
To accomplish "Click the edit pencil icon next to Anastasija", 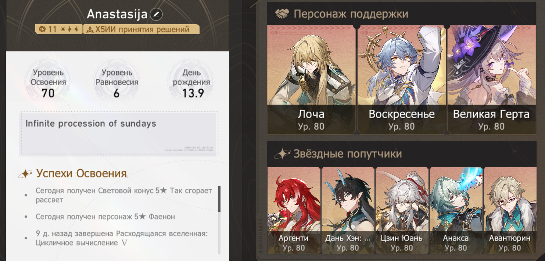I will pos(157,15).
